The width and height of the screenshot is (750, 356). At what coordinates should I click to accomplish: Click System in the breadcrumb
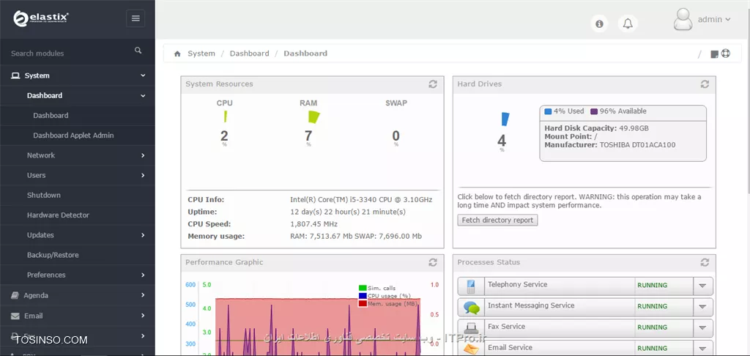[x=201, y=53]
